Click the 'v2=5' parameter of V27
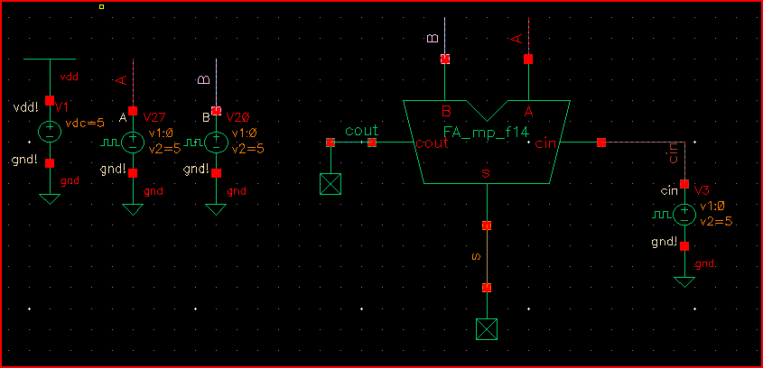Image resolution: width=763 pixels, height=368 pixels. (x=164, y=149)
